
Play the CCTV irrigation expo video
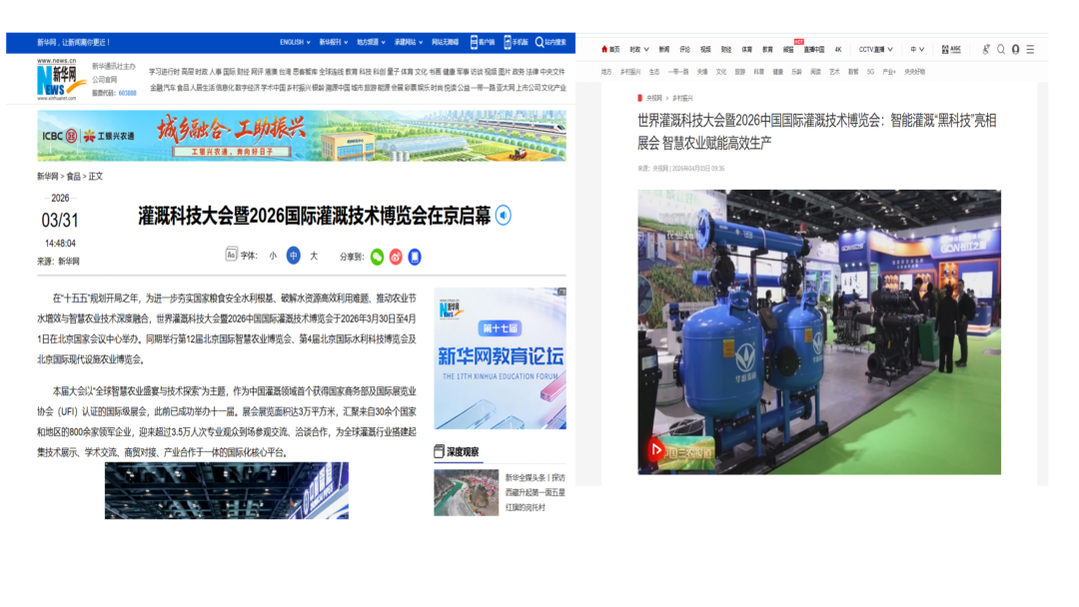click(x=655, y=450)
